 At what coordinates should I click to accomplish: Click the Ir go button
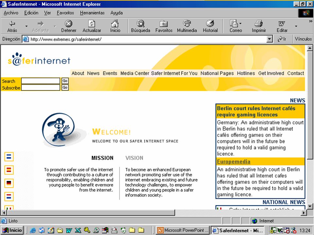pyautogui.click(x=282, y=39)
